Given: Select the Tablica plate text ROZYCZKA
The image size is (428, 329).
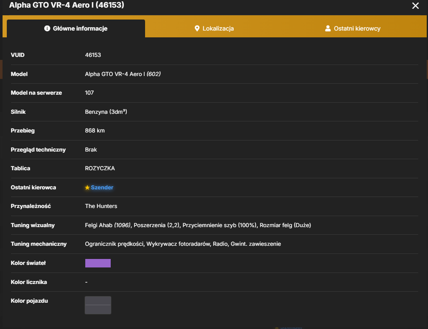Looking at the screenshot, I should [x=100, y=168].
